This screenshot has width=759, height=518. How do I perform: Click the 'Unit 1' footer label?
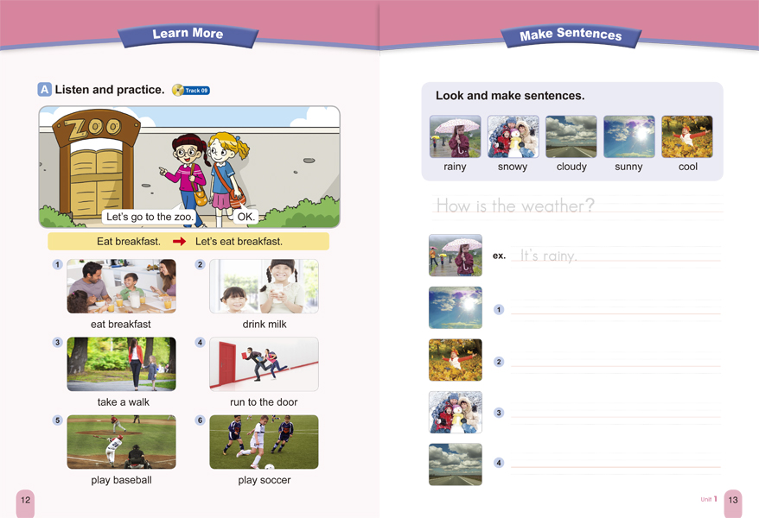pos(709,499)
